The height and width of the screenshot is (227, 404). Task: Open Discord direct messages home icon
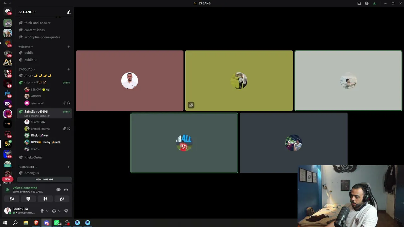8,11
